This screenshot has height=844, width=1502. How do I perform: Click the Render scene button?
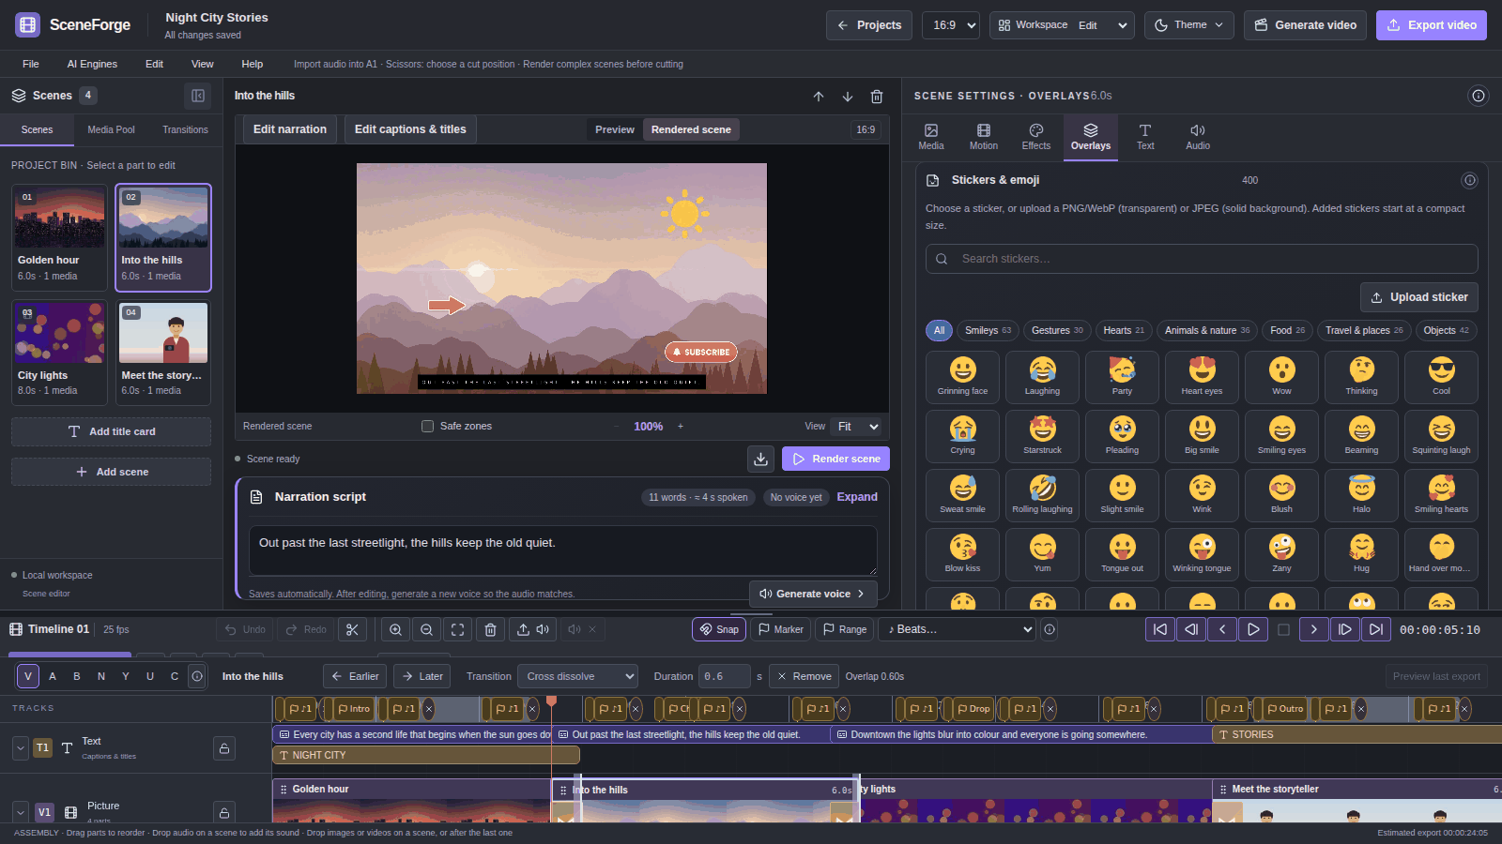pos(835,459)
